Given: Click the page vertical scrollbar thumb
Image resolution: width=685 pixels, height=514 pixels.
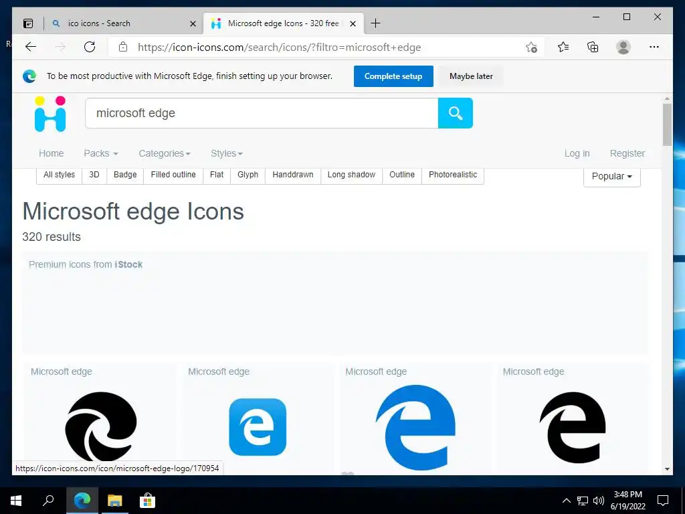Looking at the screenshot, I should [667, 124].
